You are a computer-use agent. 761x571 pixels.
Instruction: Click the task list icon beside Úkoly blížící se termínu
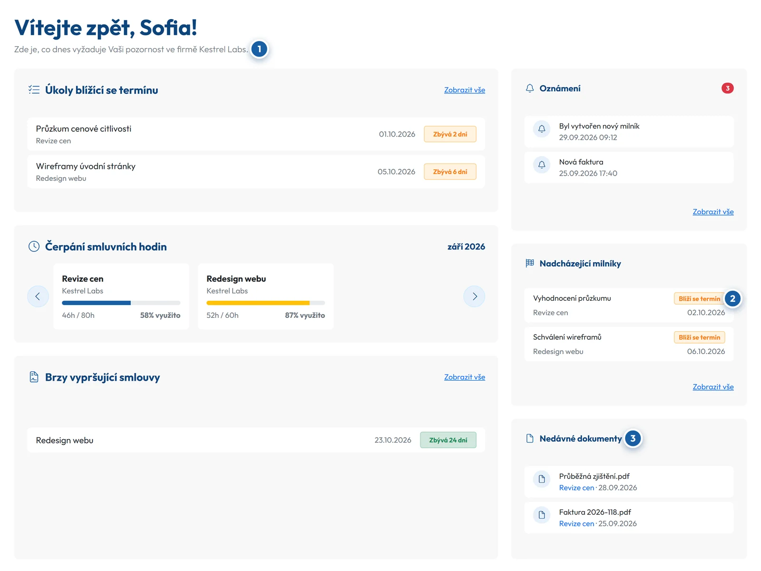34,89
